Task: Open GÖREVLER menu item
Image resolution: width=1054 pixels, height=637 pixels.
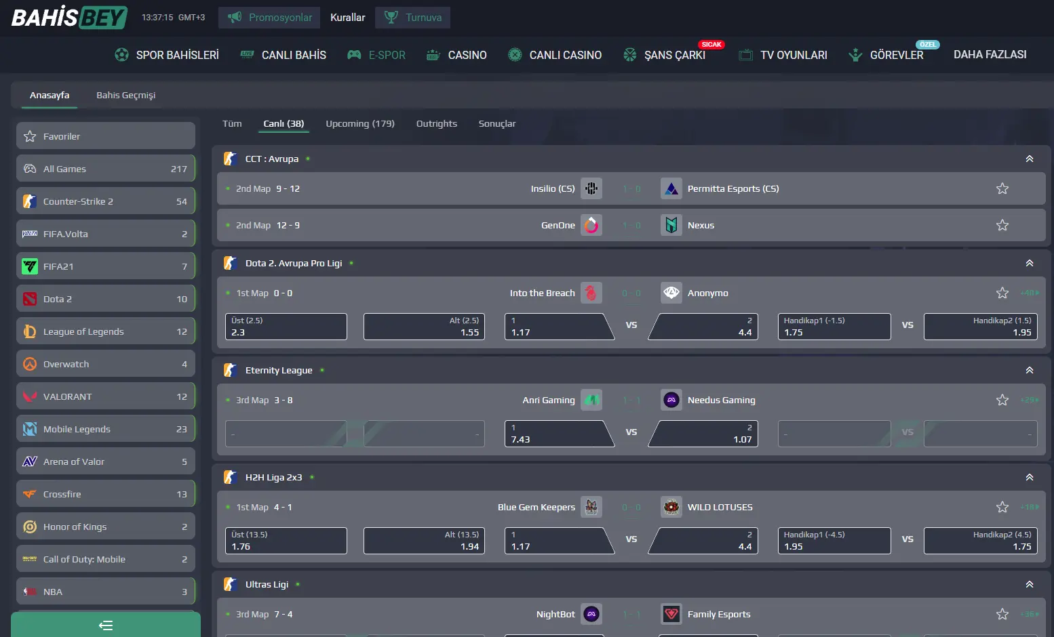Action: pyautogui.click(x=886, y=55)
